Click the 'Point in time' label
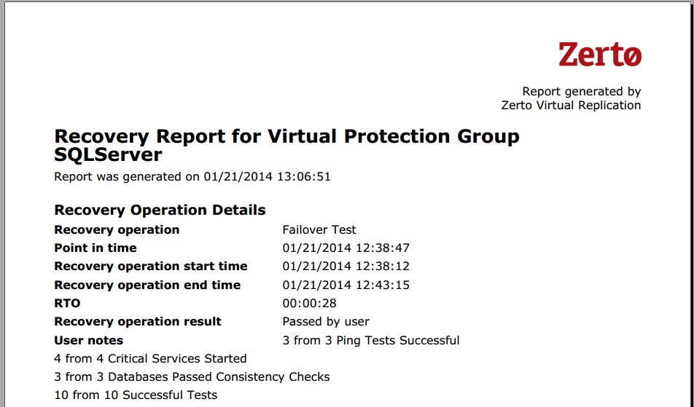The image size is (694, 407). (95, 248)
